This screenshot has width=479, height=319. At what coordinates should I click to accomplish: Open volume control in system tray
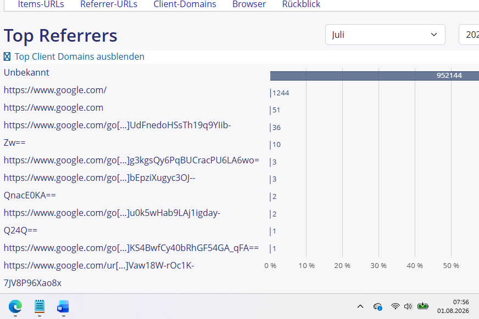point(408,306)
